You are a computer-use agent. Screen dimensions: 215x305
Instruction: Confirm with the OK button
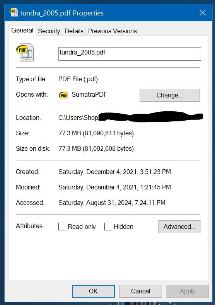click(x=93, y=291)
